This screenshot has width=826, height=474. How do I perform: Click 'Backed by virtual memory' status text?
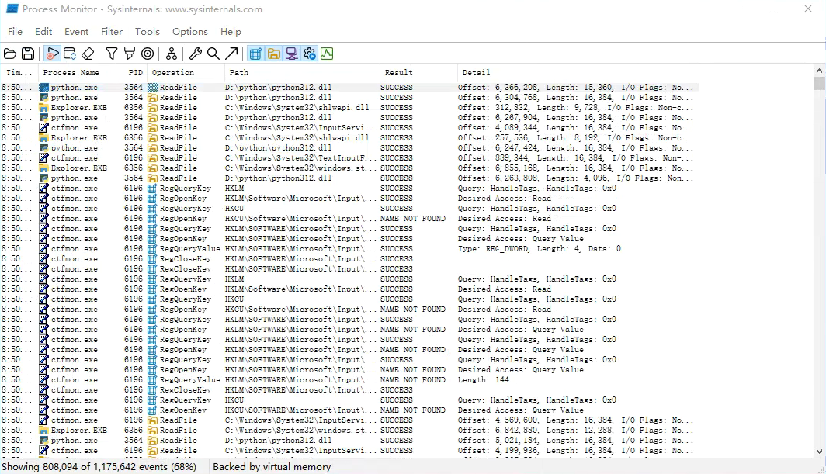tap(272, 466)
